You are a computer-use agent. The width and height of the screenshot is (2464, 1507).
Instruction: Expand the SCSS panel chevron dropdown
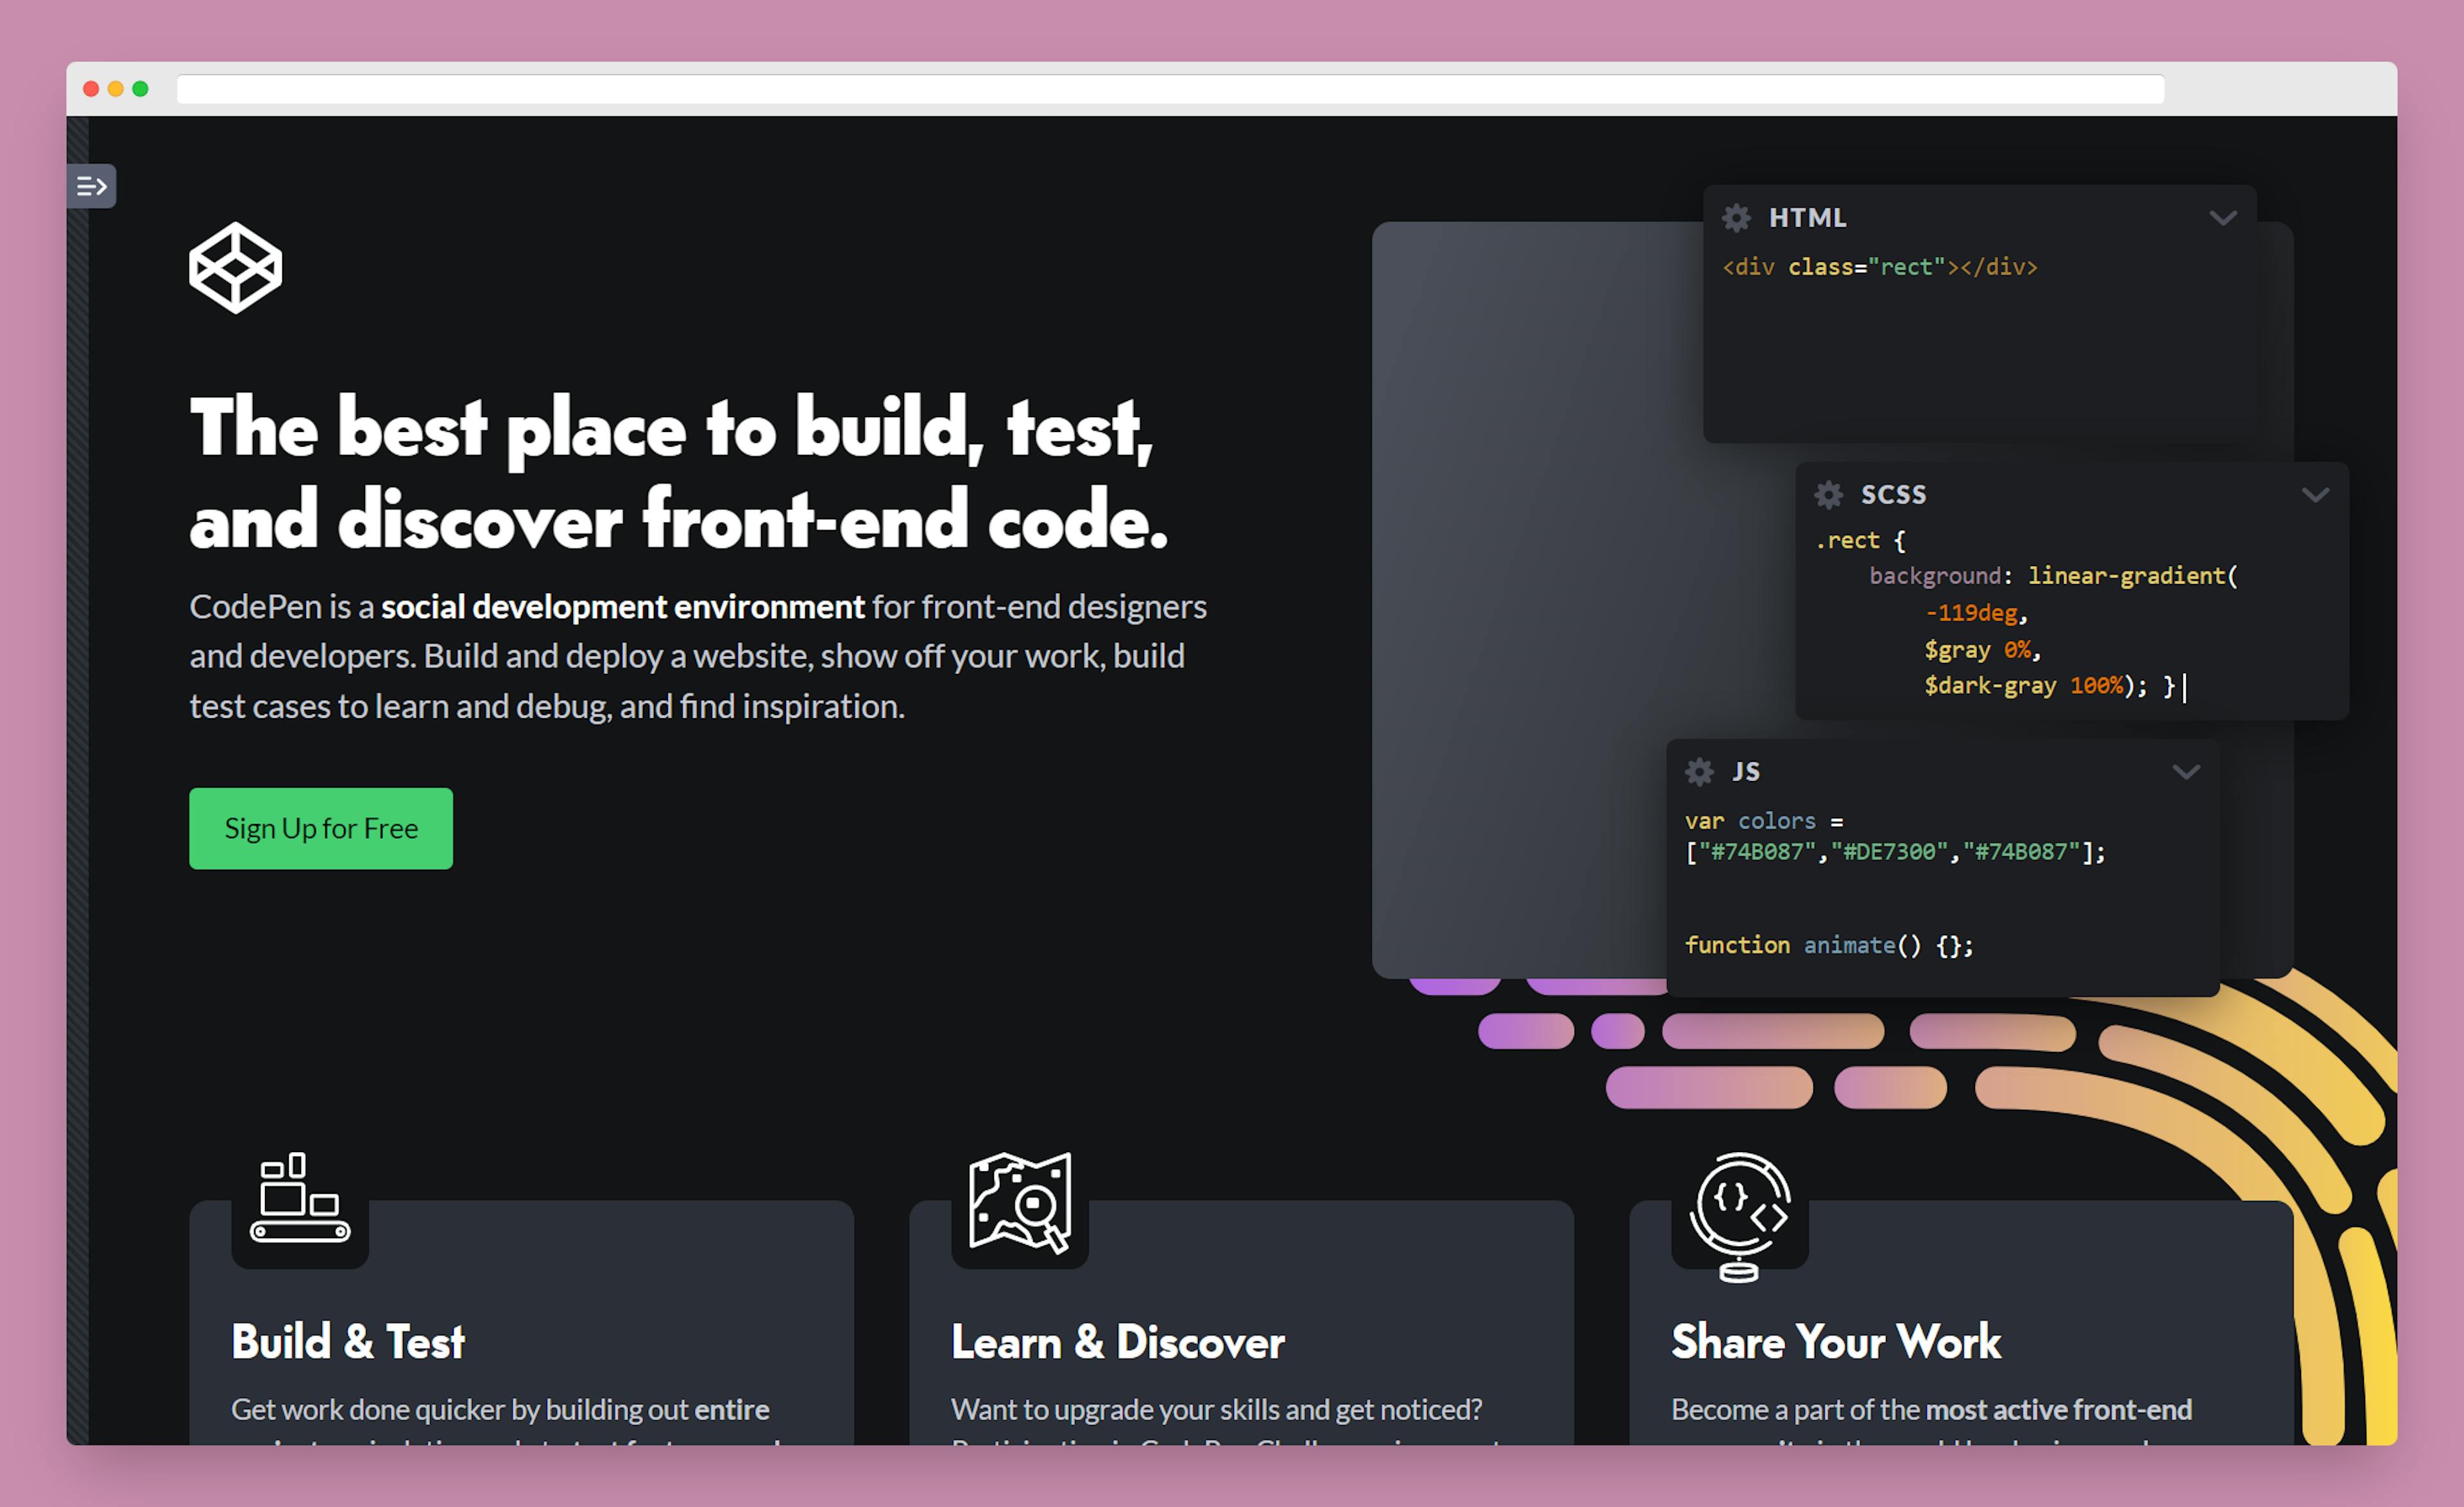point(2315,495)
